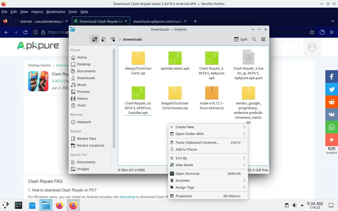
Task: Choose Open Terminal from context menu
Action: coord(208,174)
